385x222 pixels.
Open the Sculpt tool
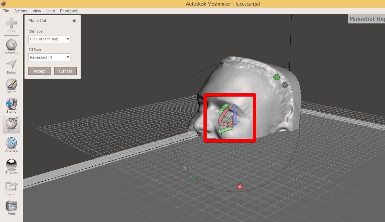pyautogui.click(x=11, y=86)
